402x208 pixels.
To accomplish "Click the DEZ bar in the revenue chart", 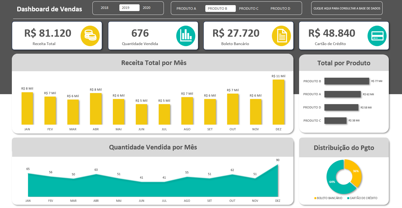I will (x=278, y=102).
